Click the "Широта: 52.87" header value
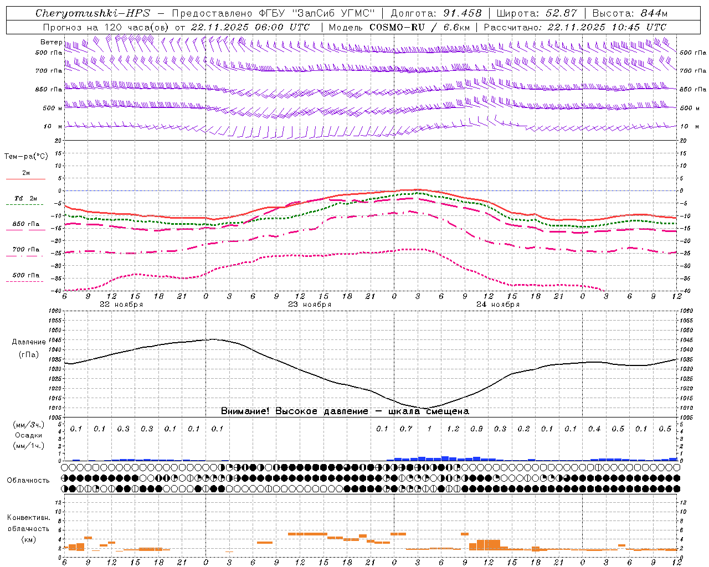 [536, 13]
